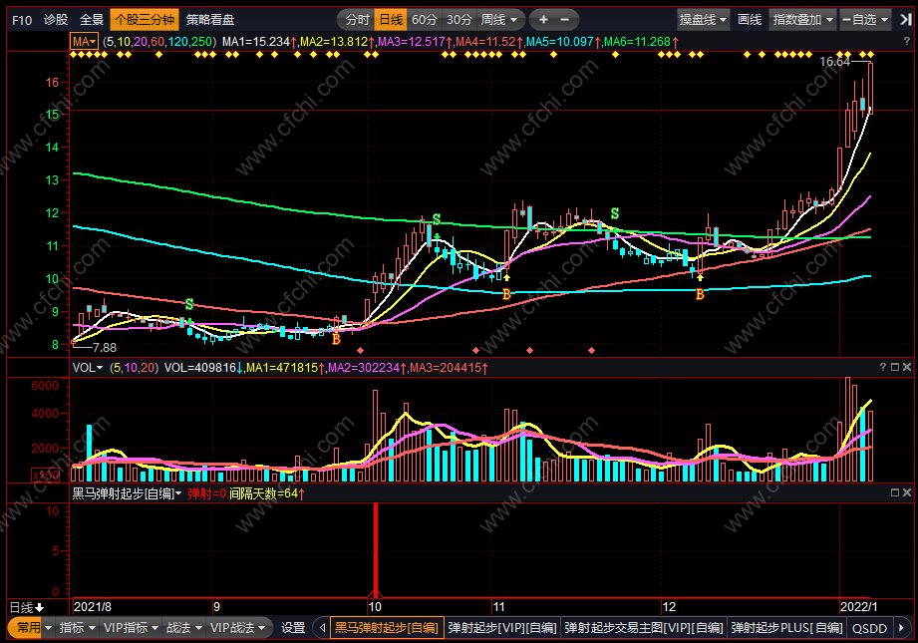The height and width of the screenshot is (643, 918).
Task: Open 策略看盘 strategy view
Action: tap(210, 20)
